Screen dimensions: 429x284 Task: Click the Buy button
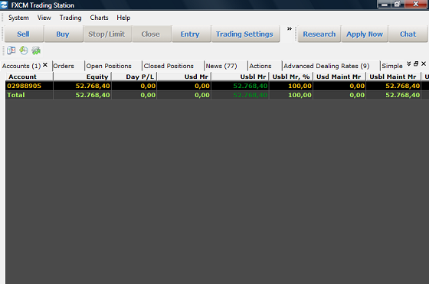(63, 34)
